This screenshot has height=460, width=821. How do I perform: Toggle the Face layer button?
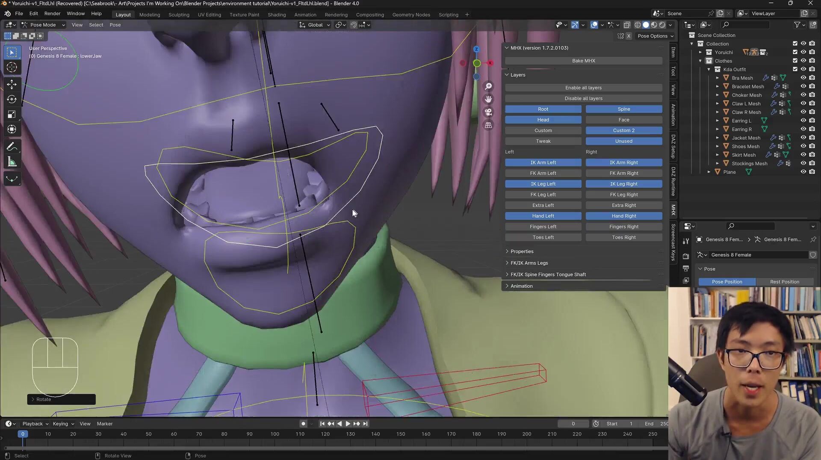click(x=623, y=120)
